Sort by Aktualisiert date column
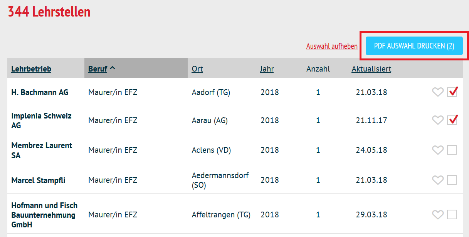Image resolution: width=469 pixels, height=237 pixels. tap(372, 69)
